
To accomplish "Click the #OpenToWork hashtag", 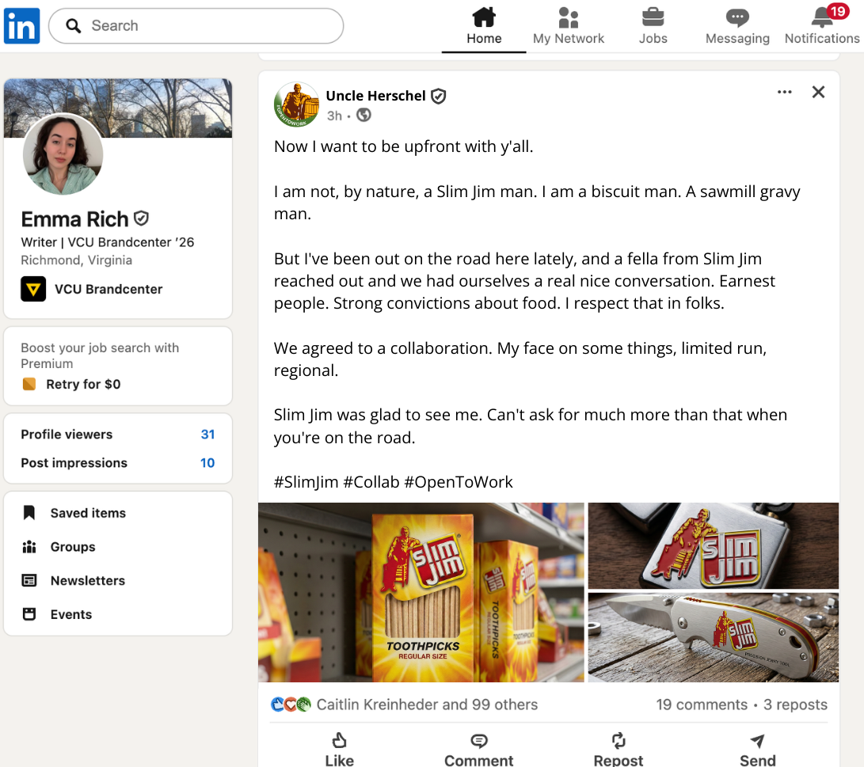I will tap(459, 482).
